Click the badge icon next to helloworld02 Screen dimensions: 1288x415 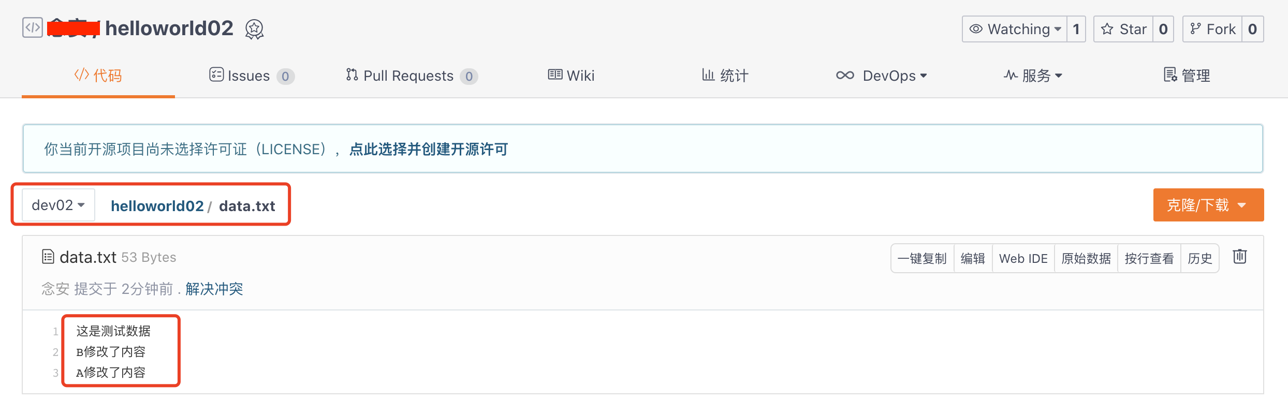tap(254, 29)
